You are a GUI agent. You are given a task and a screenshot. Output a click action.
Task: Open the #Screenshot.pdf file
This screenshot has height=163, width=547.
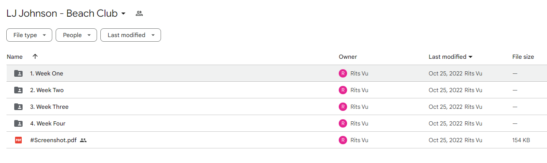tap(54, 140)
